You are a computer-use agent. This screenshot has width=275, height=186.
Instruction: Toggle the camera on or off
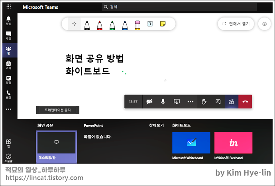tap(149, 101)
